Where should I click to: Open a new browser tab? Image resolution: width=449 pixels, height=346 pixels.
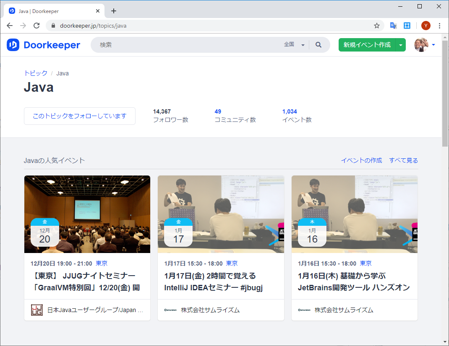(x=114, y=11)
